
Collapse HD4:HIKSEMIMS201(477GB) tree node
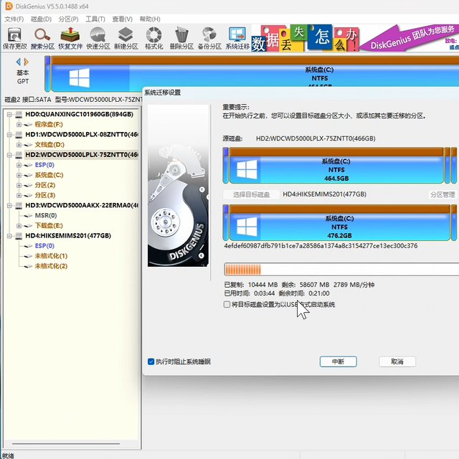(x=9, y=236)
